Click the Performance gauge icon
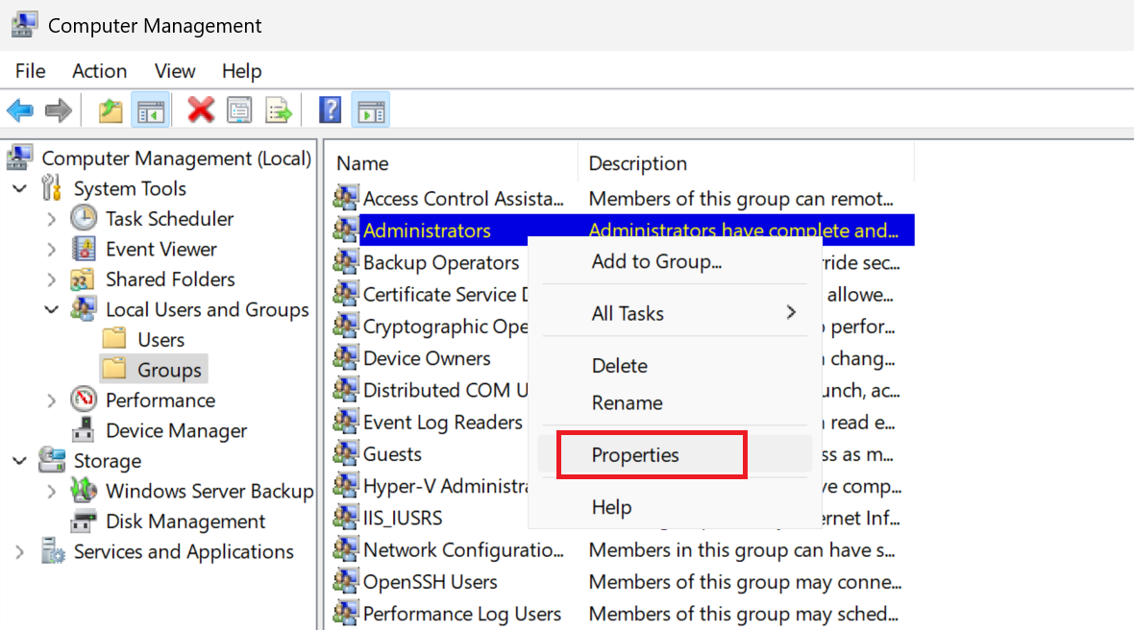Screen dimensions: 1134x630 [x=84, y=400]
